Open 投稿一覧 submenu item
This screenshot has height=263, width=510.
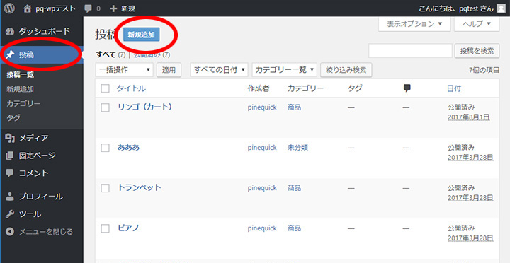20,75
